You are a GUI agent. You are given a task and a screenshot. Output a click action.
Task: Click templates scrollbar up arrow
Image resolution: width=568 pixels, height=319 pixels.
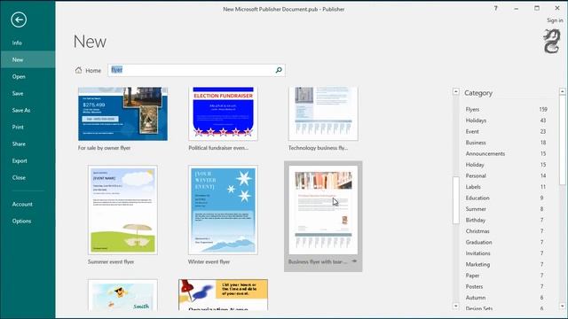pyautogui.click(x=455, y=91)
